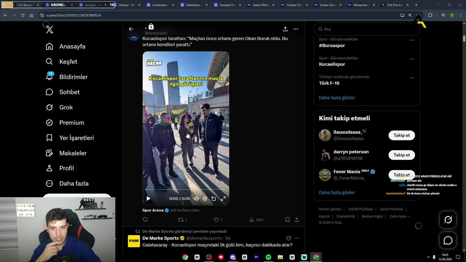The width and height of the screenshot is (466, 262).
Task: Share the list using header share icon
Action: [285, 29]
